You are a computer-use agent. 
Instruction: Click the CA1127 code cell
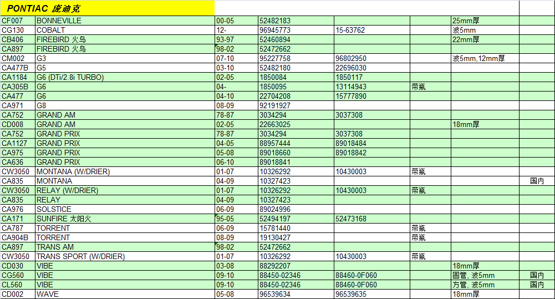coord(18,143)
